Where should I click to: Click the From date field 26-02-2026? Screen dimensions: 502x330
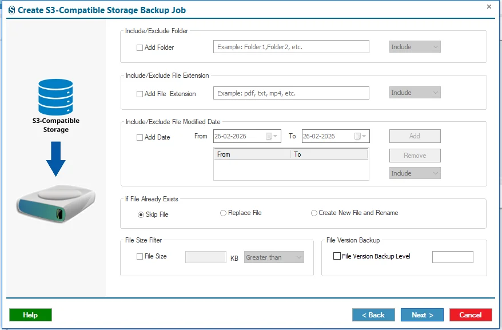click(x=247, y=136)
